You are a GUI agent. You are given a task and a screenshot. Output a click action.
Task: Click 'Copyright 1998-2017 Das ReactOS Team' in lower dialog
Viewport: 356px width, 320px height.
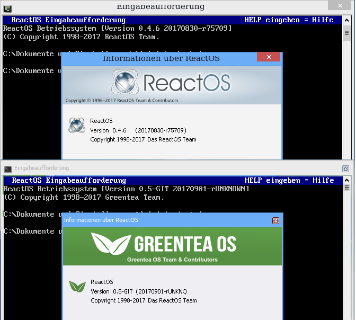pos(144,300)
